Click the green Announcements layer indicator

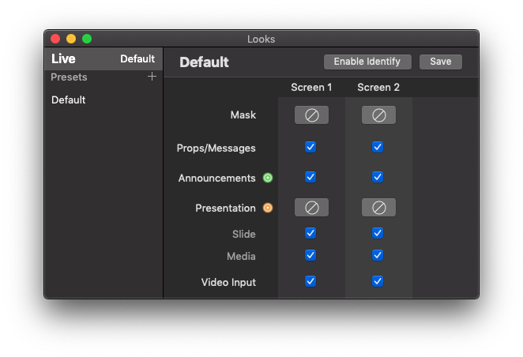point(268,178)
